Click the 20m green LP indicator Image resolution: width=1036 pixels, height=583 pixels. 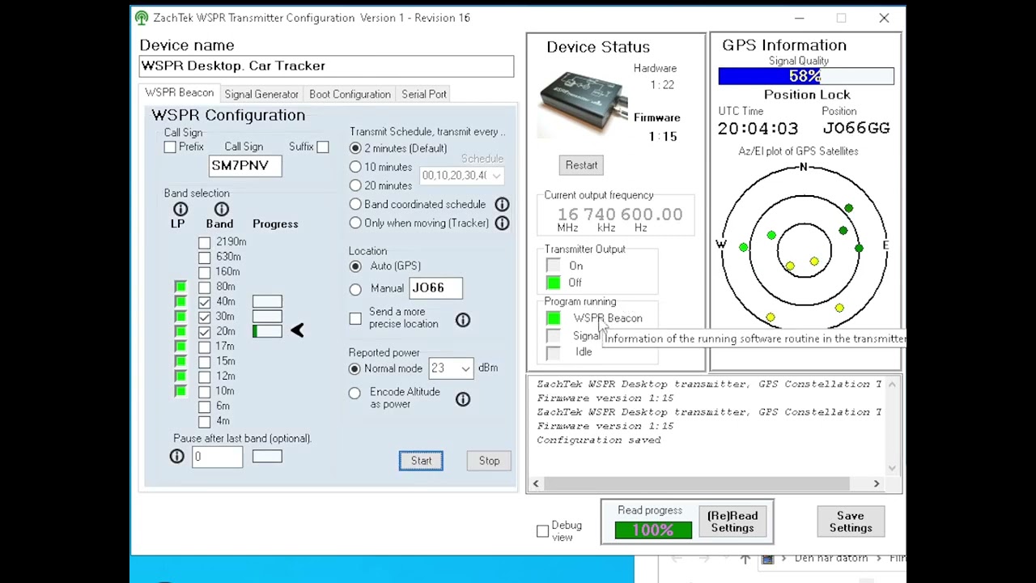click(x=180, y=331)
